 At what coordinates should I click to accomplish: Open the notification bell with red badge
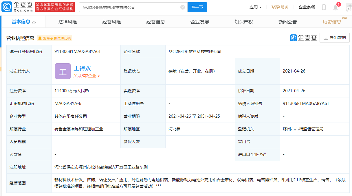coord(336,7)
